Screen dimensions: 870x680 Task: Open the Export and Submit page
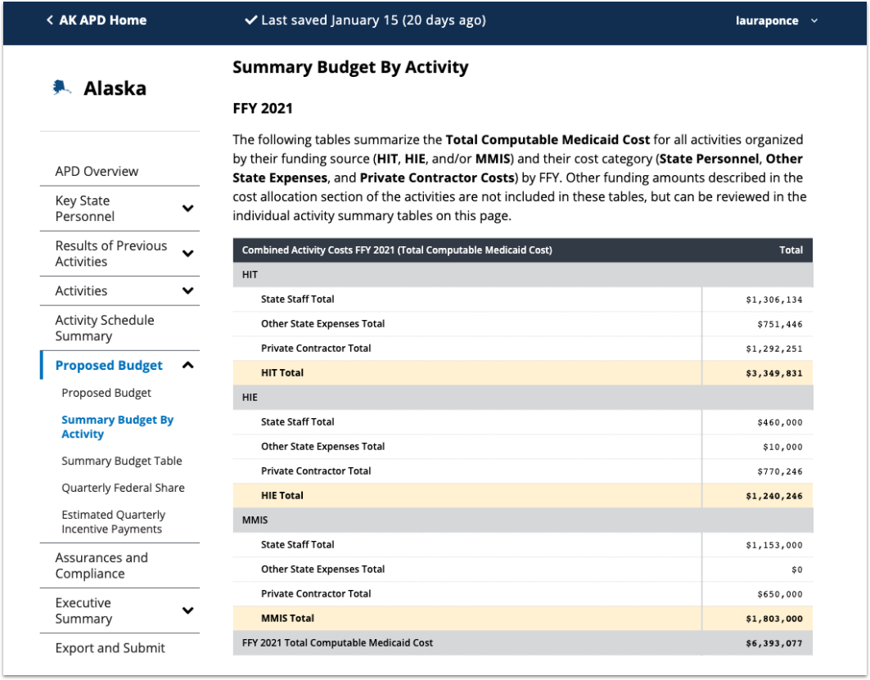pos(109,647)
